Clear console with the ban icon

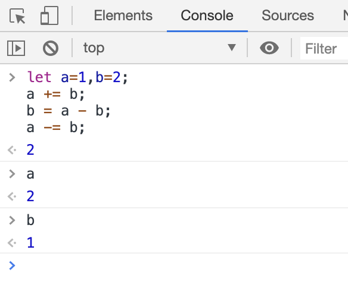click(51, 48)
